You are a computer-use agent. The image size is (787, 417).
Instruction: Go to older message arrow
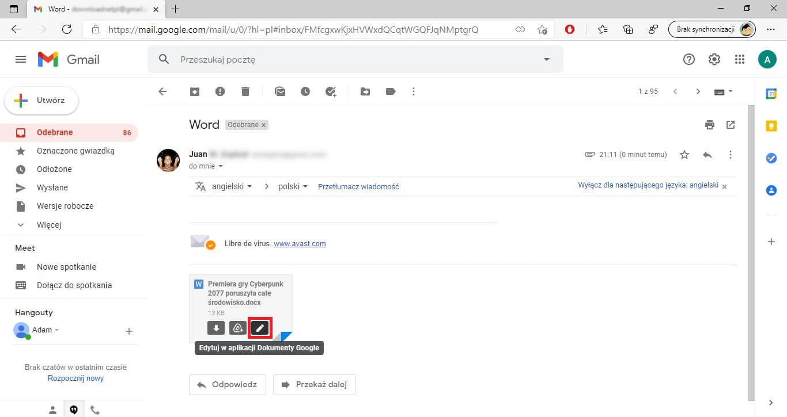pyautogui.click(x=698, y=91)
